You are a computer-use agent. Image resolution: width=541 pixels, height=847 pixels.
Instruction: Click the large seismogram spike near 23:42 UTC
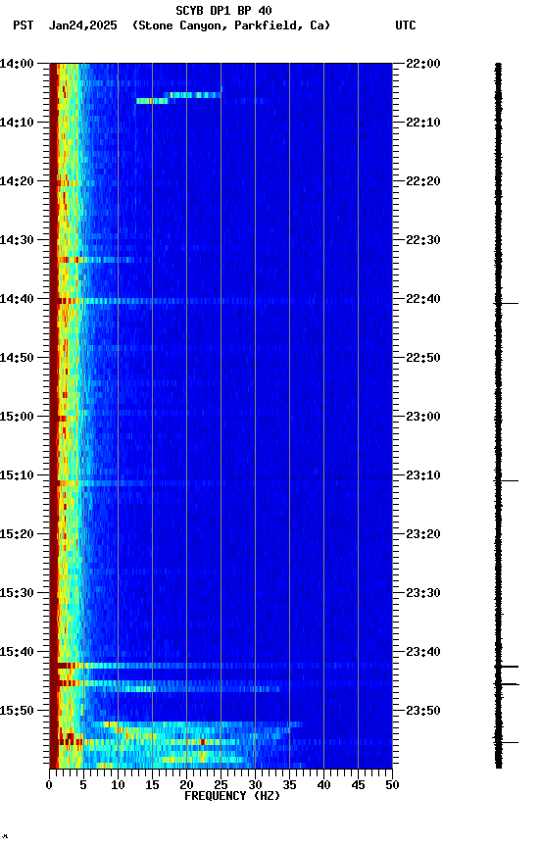[507, 667]
